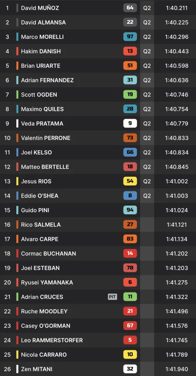Click the number 64 badge for Muñoz
This screenshot has height=376, width=196.
[130, 8]
